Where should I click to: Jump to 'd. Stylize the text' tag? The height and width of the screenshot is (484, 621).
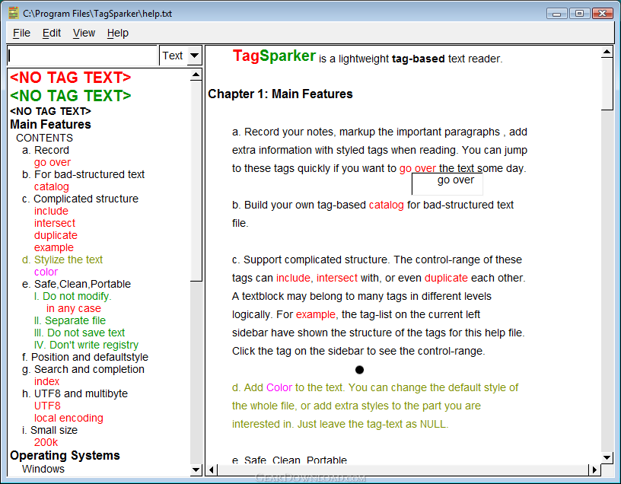(x=62, y=260)
